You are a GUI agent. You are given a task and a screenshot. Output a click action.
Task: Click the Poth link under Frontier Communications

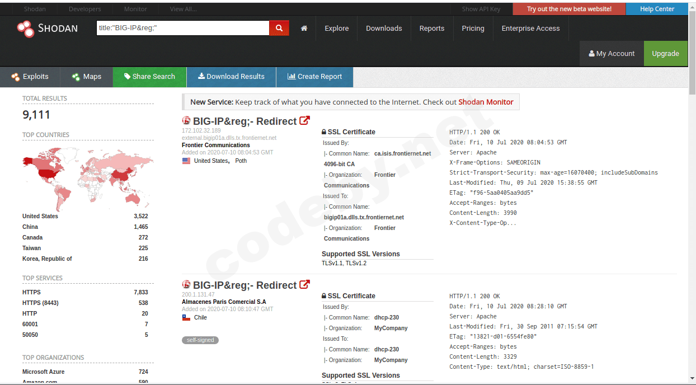241,161
